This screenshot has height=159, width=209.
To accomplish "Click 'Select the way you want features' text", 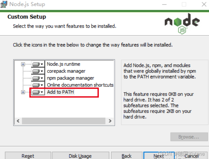I will pos(65,26).
